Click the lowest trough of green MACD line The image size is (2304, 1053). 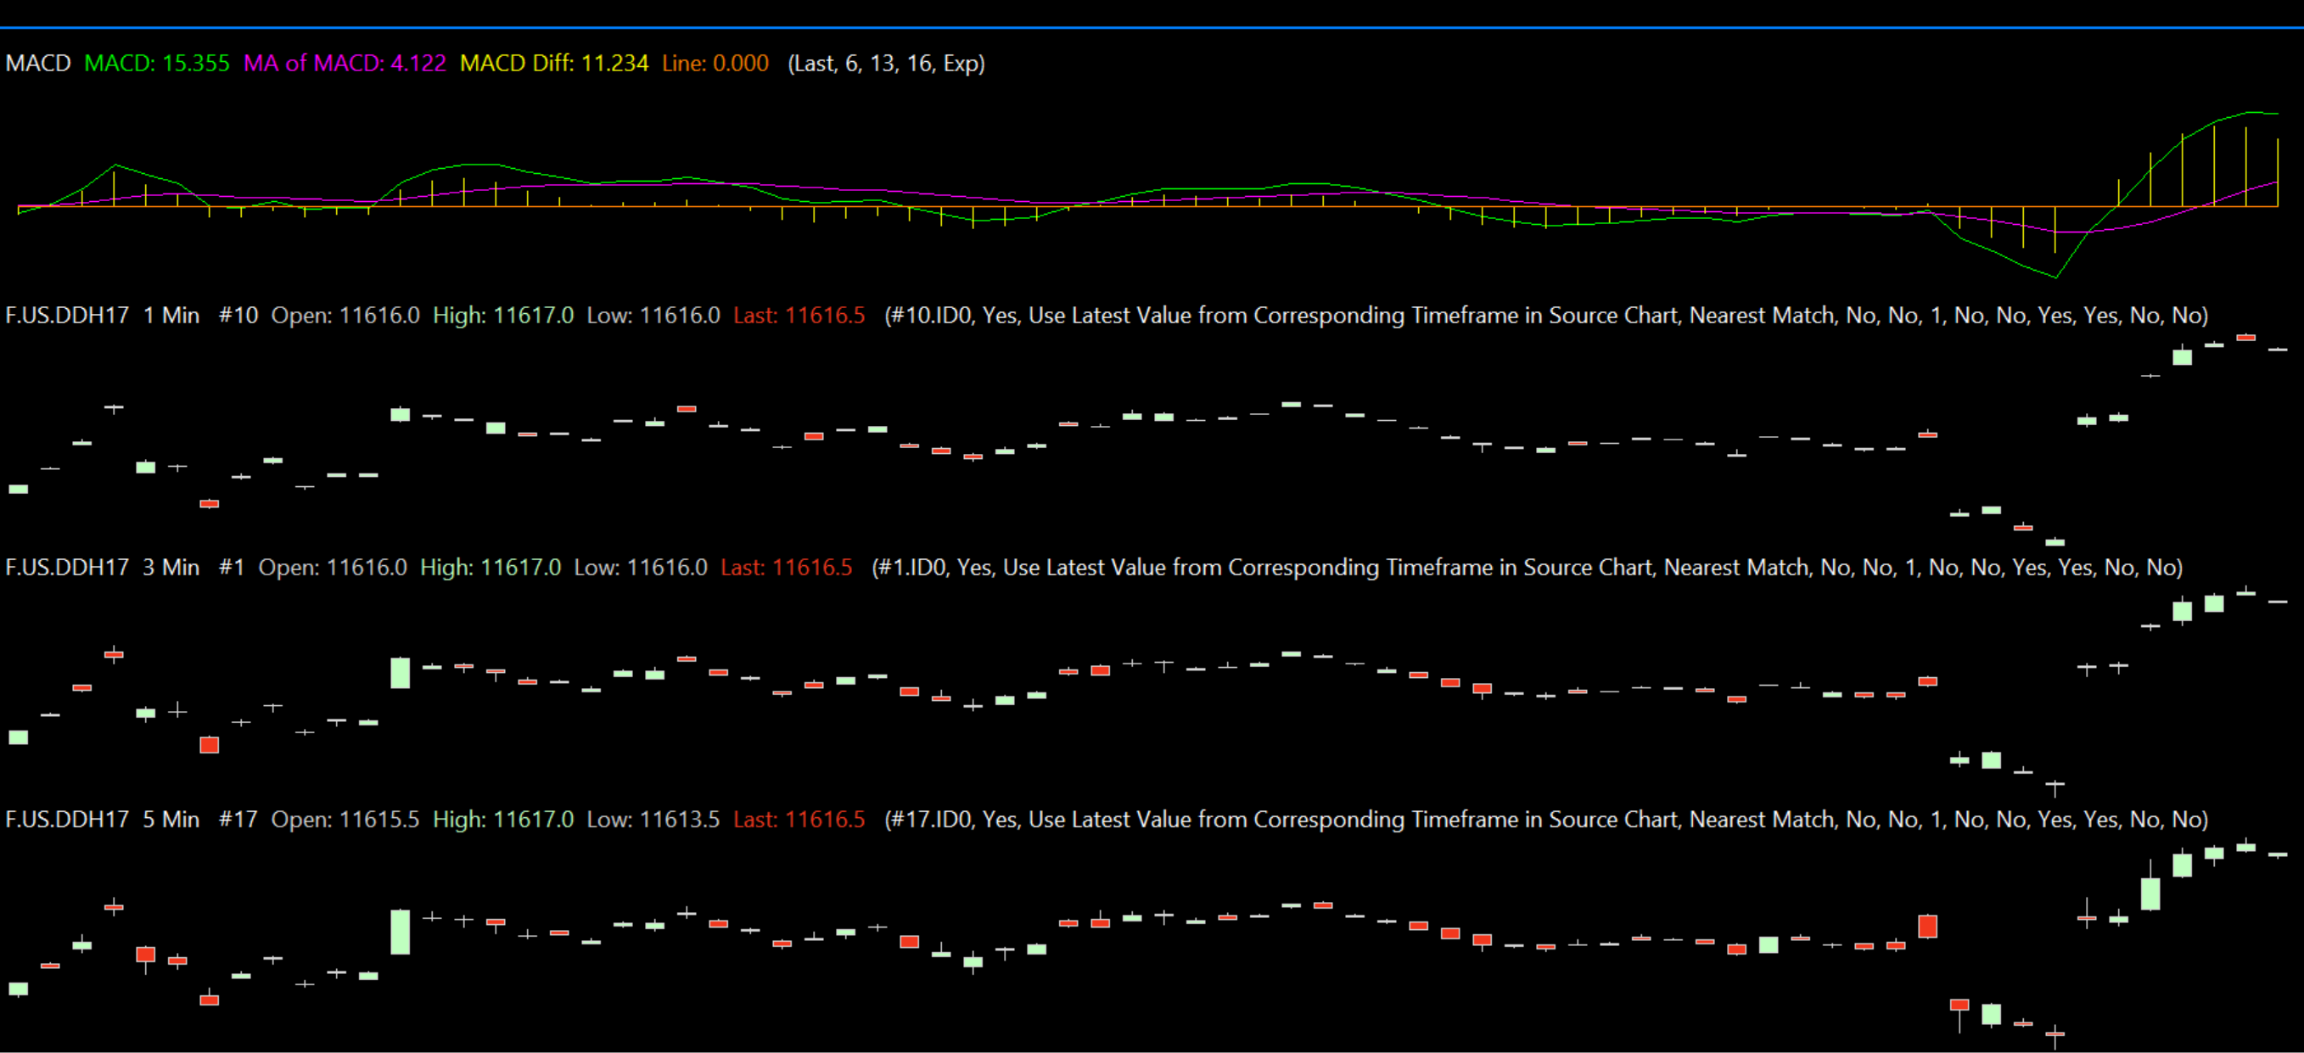(x=2055, y=277)
